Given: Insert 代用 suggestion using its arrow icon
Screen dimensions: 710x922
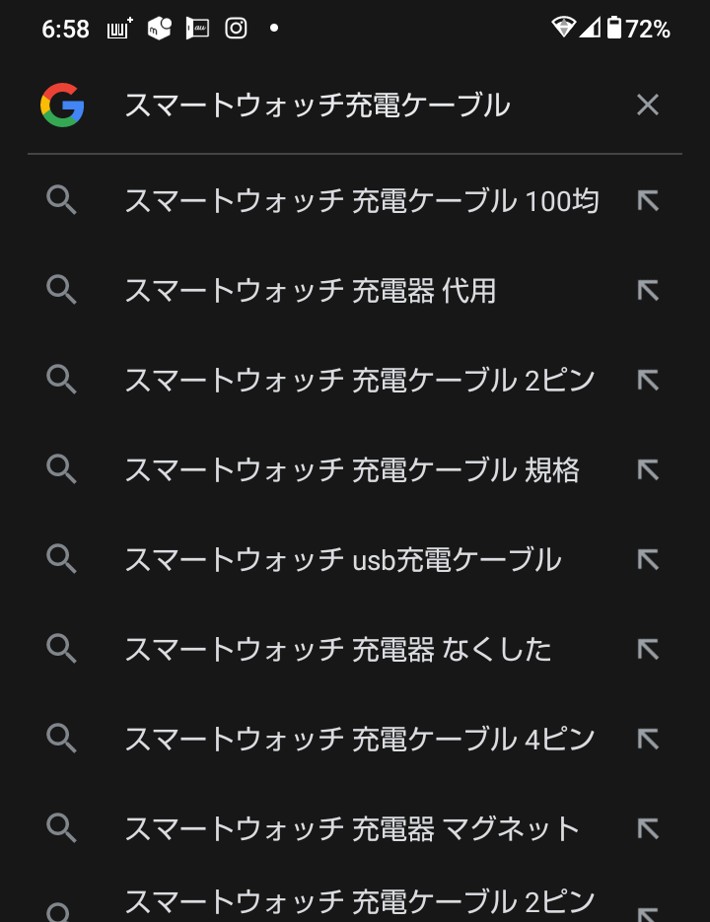Looking at the screenshot, I should coord(648,291).
